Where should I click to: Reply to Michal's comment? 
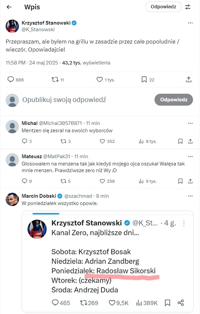pos(24,141)
